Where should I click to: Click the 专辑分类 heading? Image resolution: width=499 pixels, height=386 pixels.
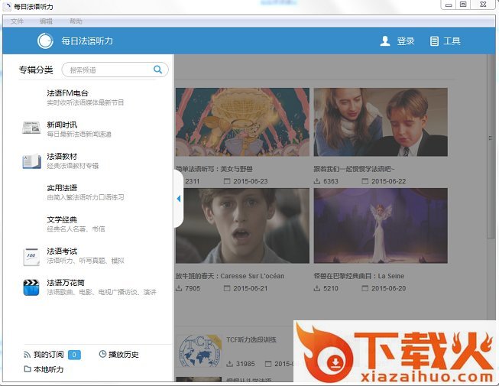click(36, 70)
